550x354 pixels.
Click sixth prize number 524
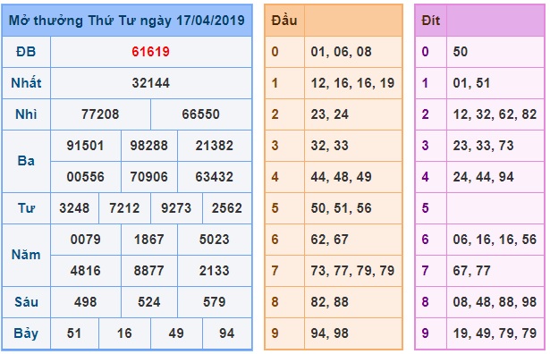pyautogui.click(x=149, y=302)
